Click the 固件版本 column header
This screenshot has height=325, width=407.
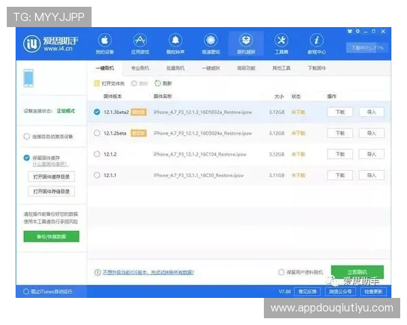click(113, 96)
